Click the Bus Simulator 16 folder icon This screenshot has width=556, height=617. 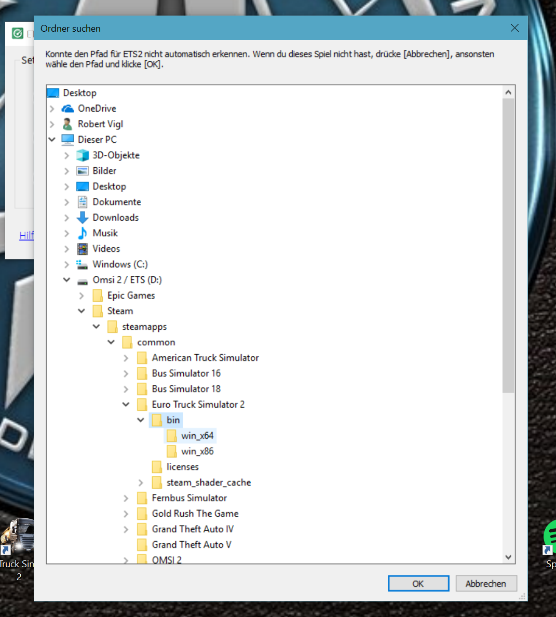click(142, 373)
